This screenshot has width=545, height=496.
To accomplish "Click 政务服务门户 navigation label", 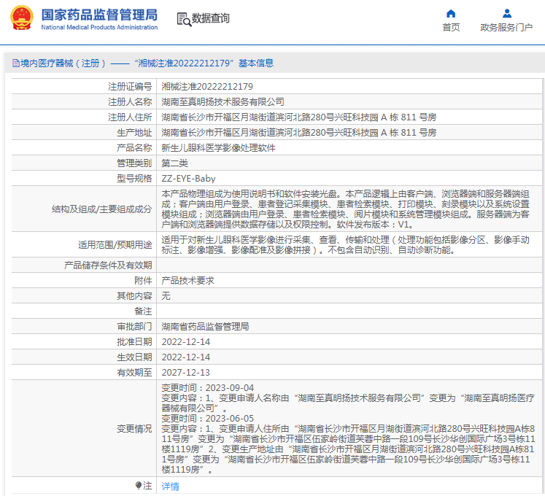I will point(506,27).
